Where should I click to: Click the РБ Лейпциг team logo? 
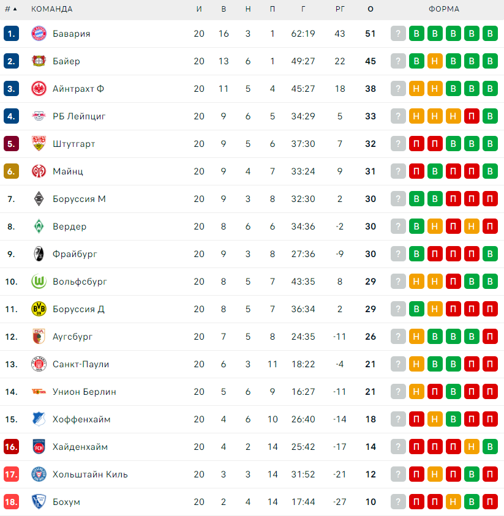coord(39,116)
